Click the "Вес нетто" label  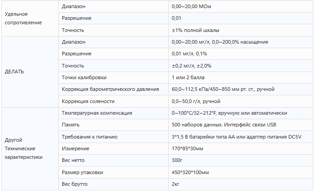point(73,160)
